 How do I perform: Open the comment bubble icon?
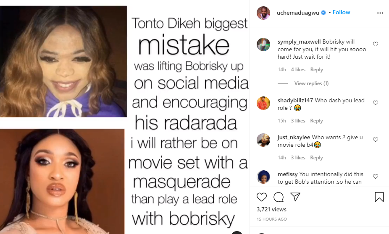coord(279,197)
